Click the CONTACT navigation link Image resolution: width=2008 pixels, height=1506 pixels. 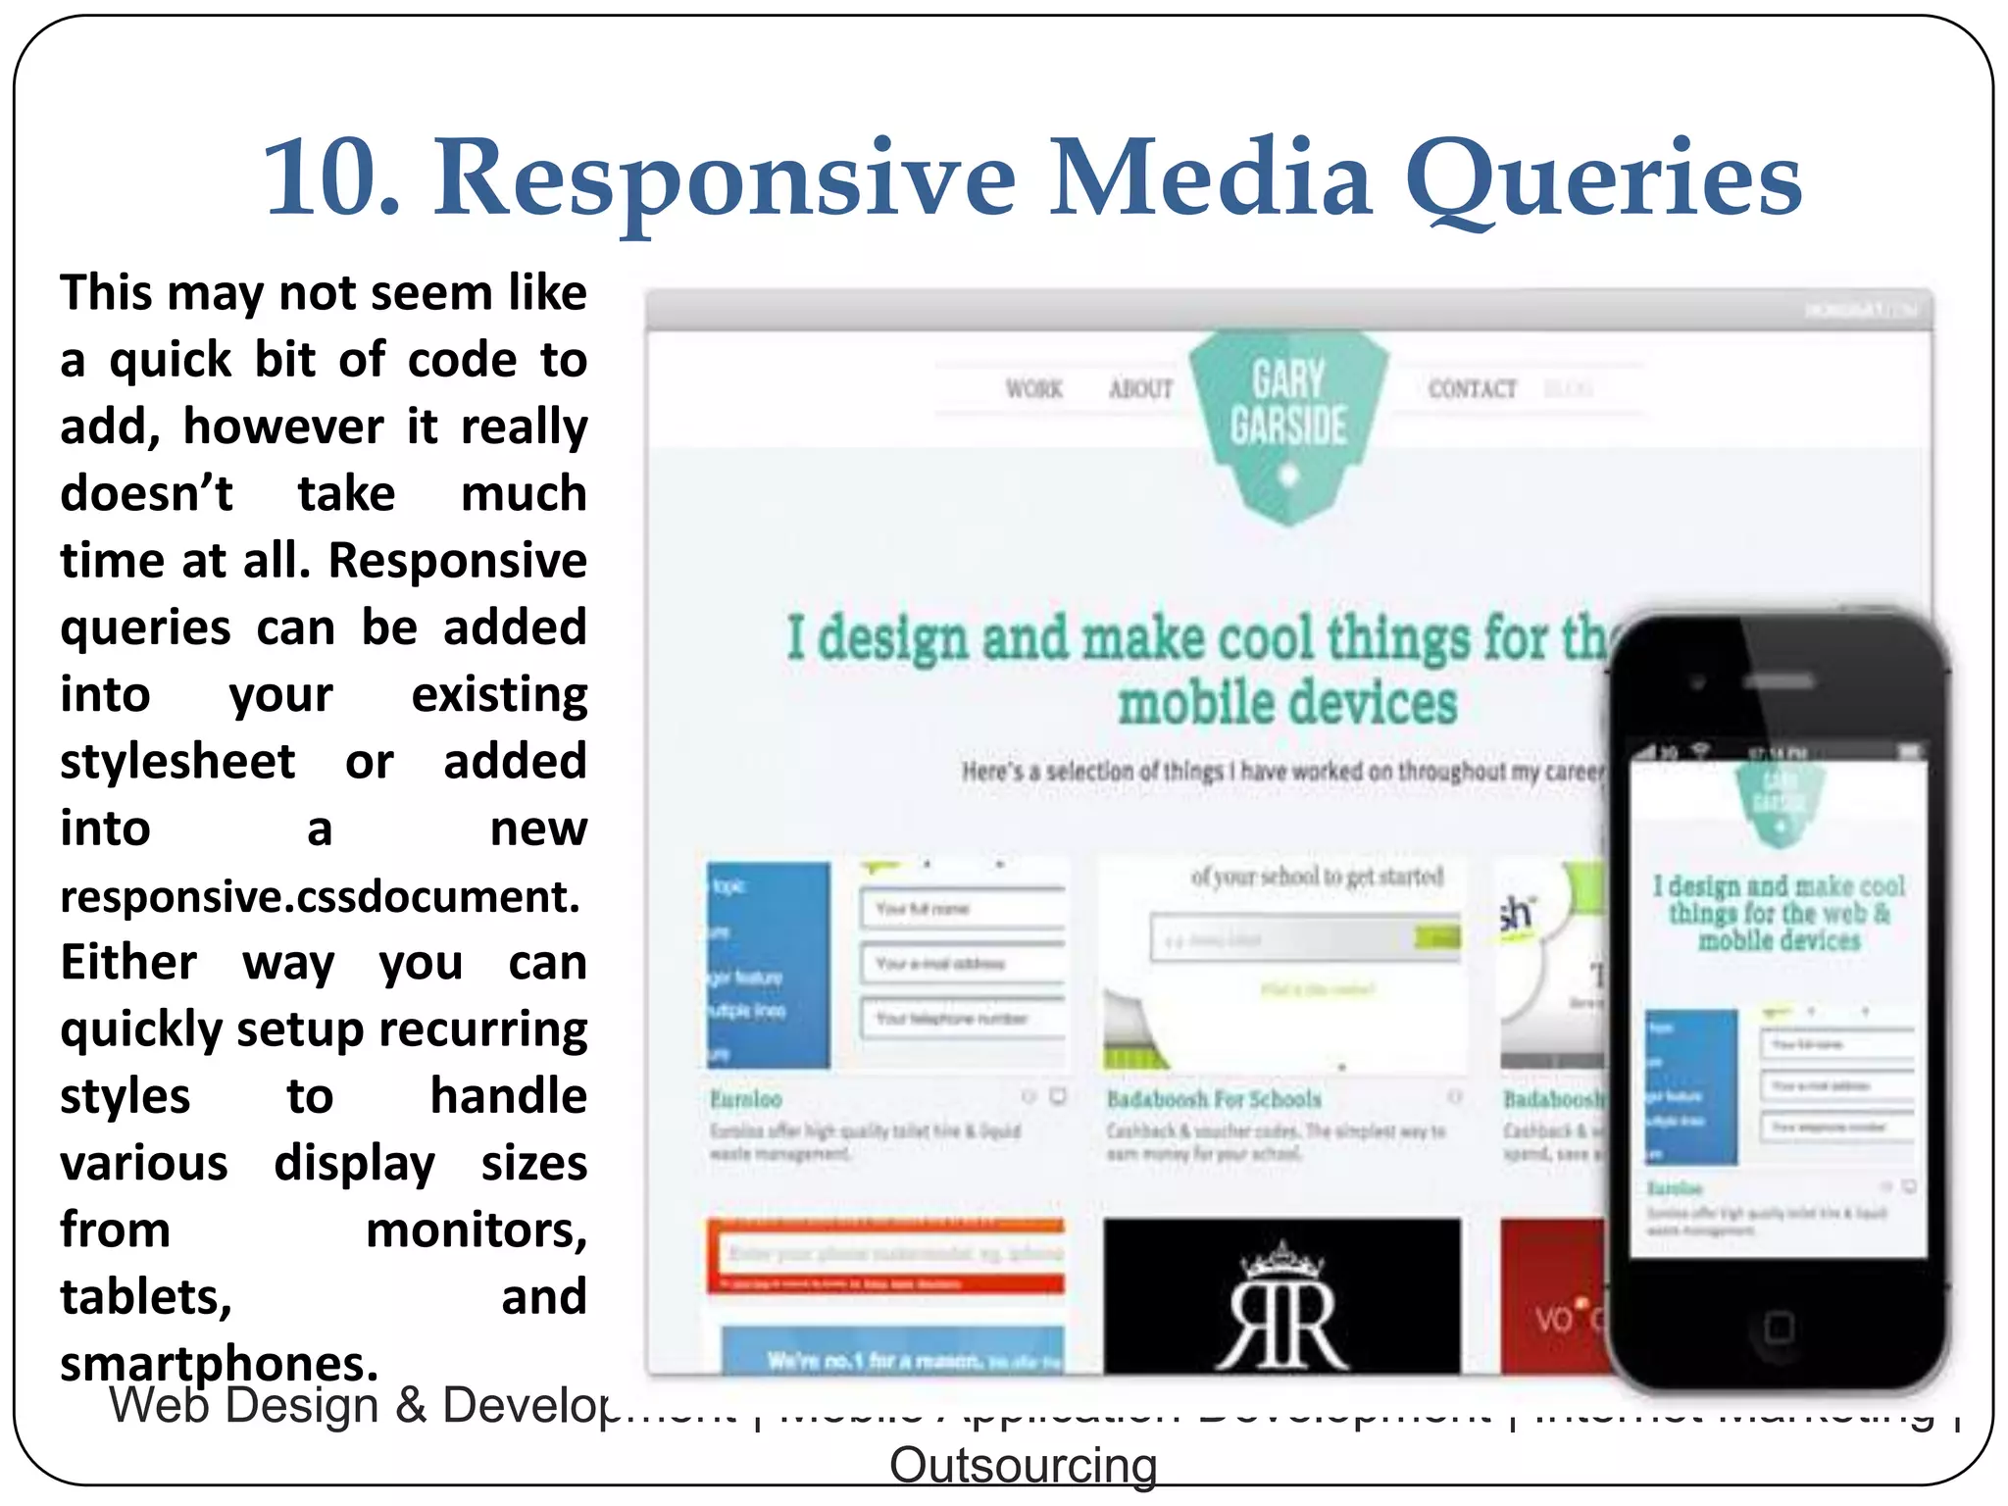1472,389
